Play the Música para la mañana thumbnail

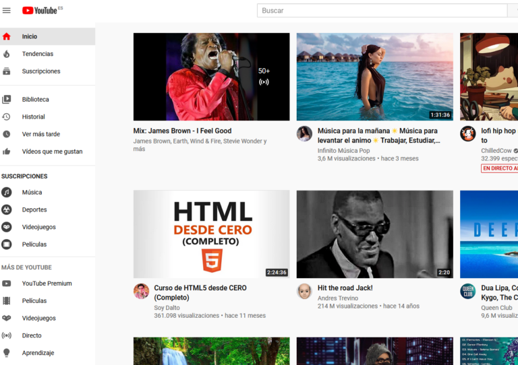[x=374, y=77]
